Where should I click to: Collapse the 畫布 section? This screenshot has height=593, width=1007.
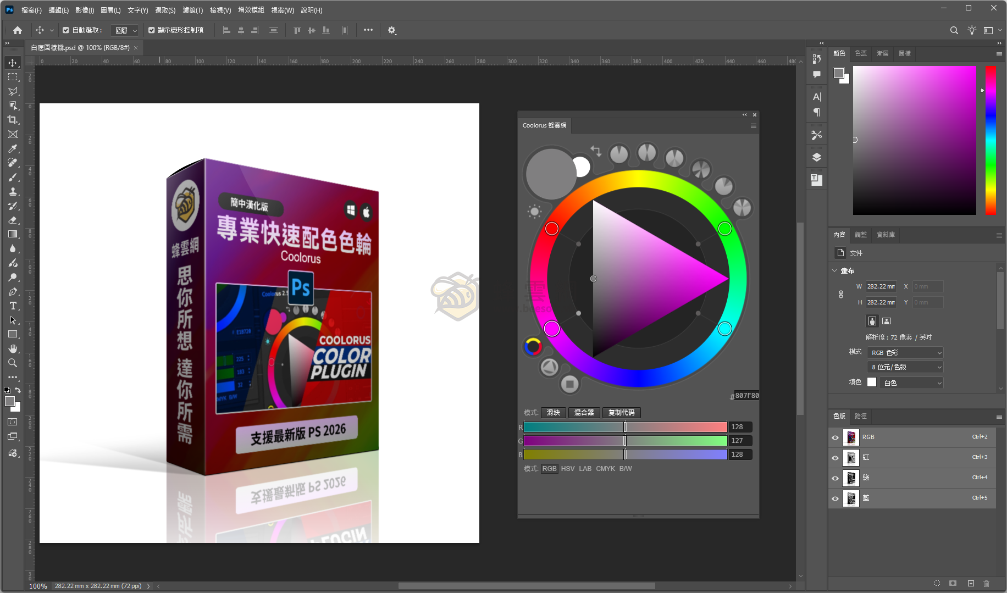[x=835, y=271]
